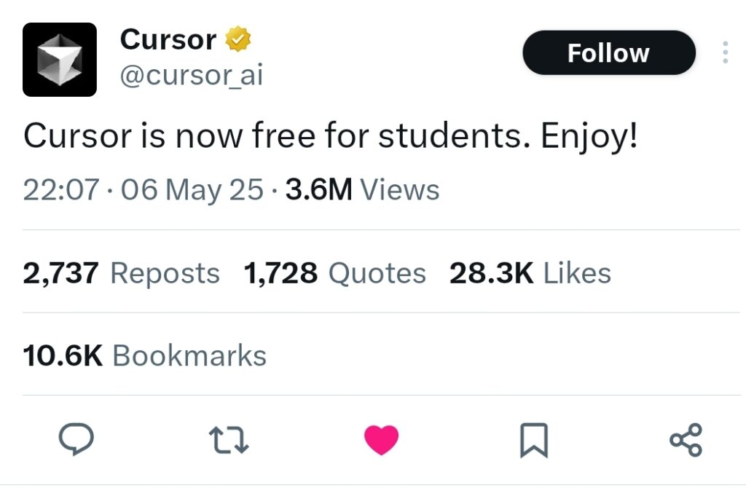Click the bookmark icon below the tweet
Viewport: 746px width, 488px height.
coord(533,438)
